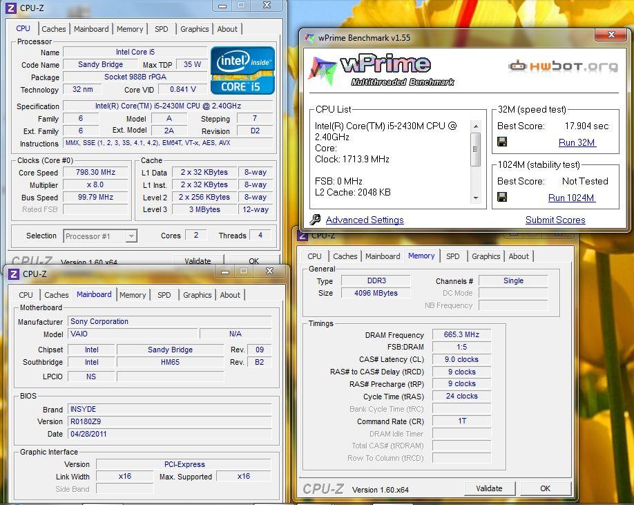Screen dimensions: 634x505
Task: Click the Multiplier x 8.0 value
Action: pyautogui.click(x=95, y=184)
